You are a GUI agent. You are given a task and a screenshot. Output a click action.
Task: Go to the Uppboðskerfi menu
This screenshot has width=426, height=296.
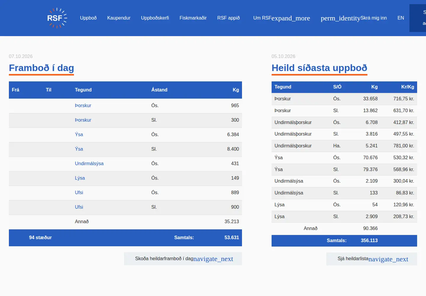pyautogui.click(x=155, y=18)
